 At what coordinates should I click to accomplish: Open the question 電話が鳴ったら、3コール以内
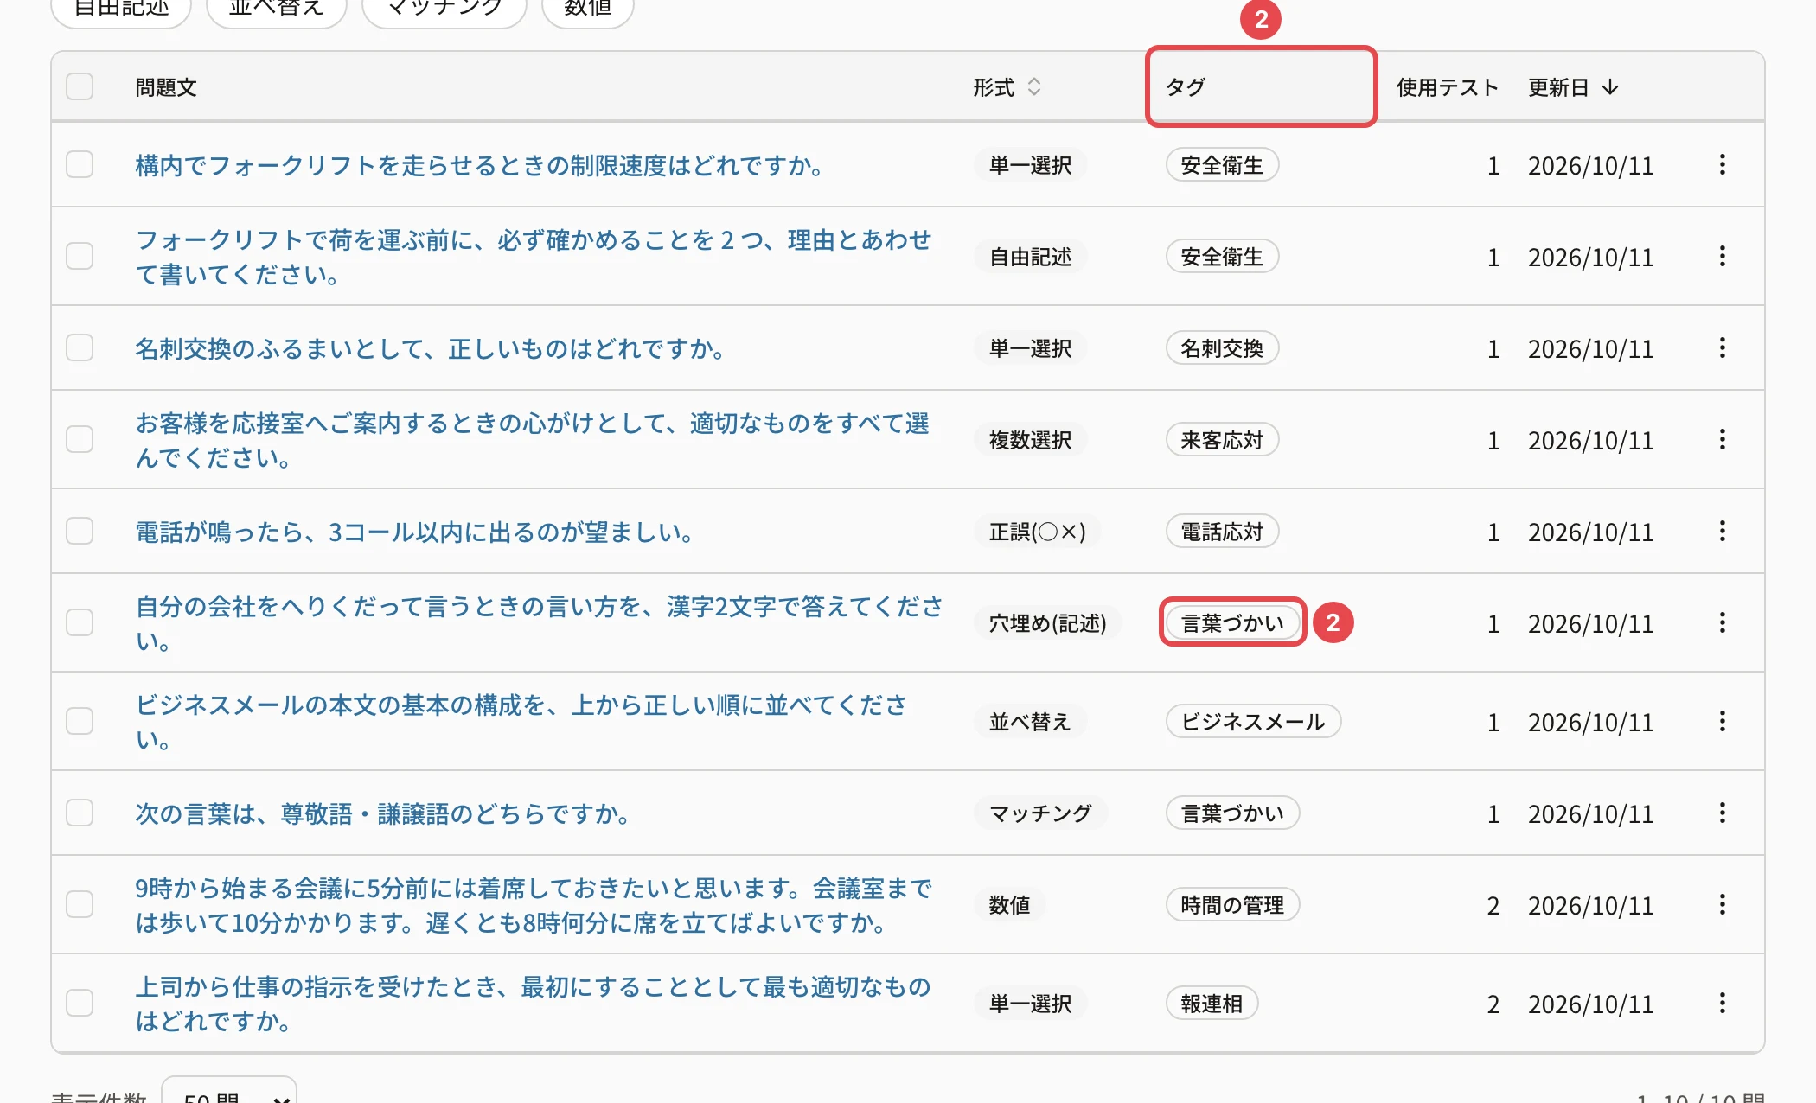point(416,532)
